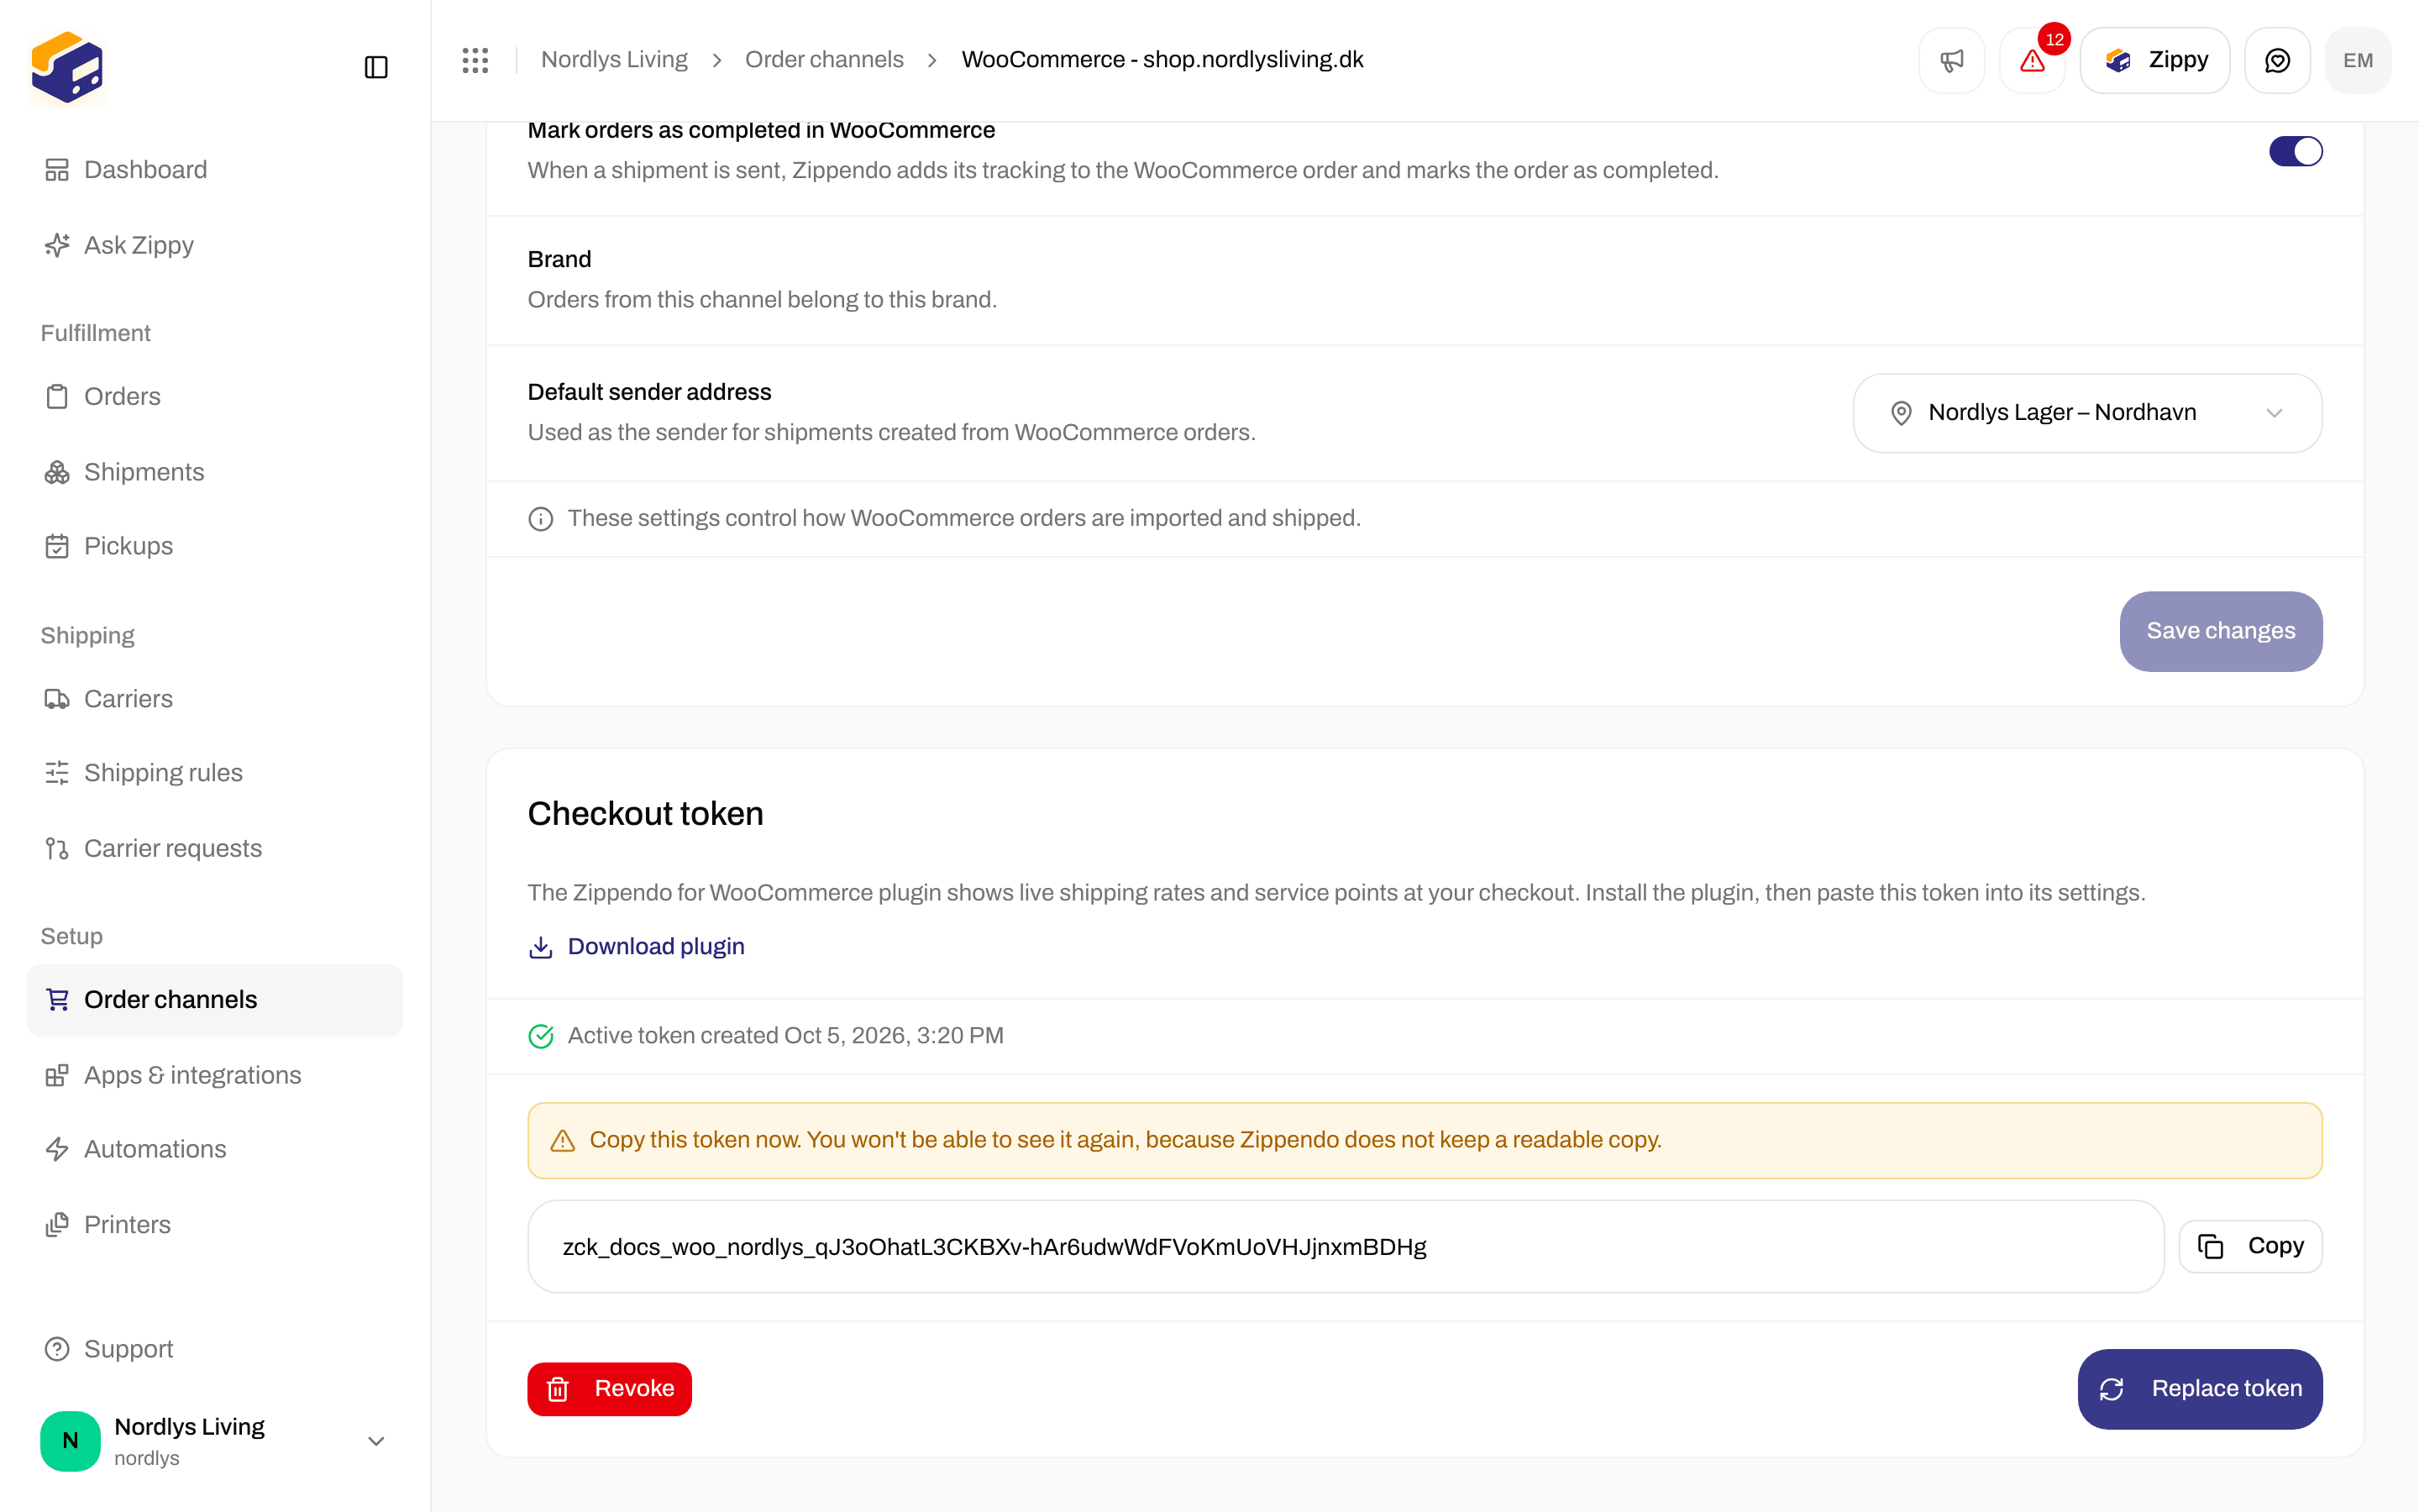The height and width of the screenshot is (1512, 2419).
Task: Click the checkout token field
Action: pyautogui.click(x=1346, y=1247)
